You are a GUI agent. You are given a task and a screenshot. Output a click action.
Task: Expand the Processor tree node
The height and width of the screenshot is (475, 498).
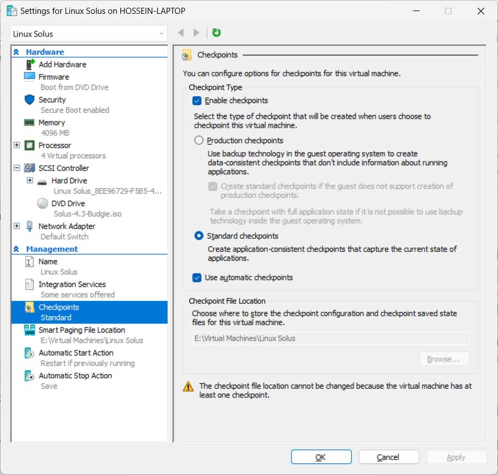(x=17, y=145)
